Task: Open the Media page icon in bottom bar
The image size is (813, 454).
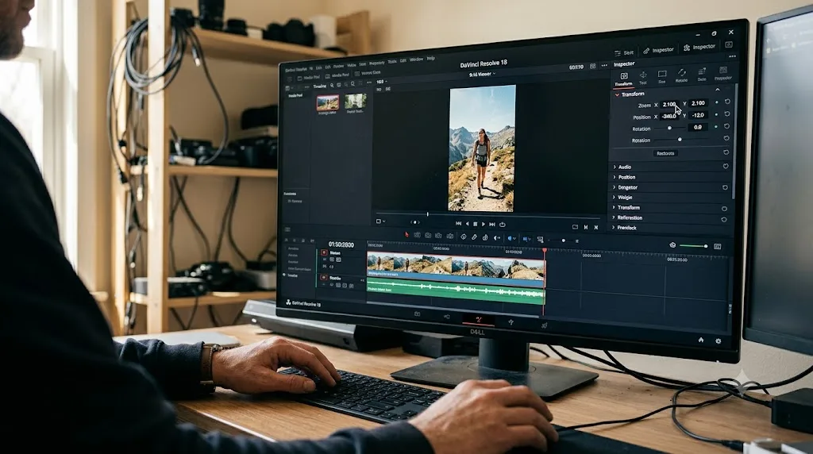Action: pyautogui.click(x=418, y=314)
